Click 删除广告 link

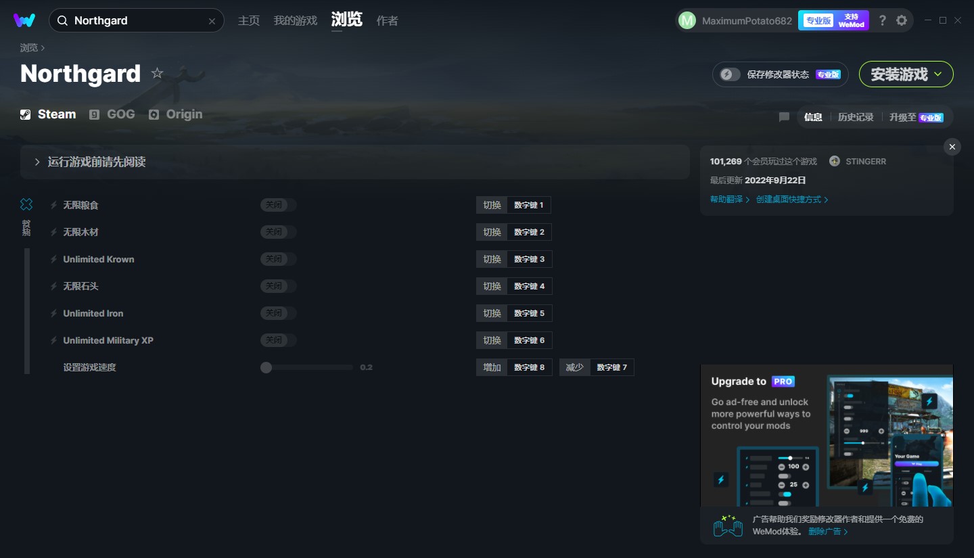coord(828,532)
